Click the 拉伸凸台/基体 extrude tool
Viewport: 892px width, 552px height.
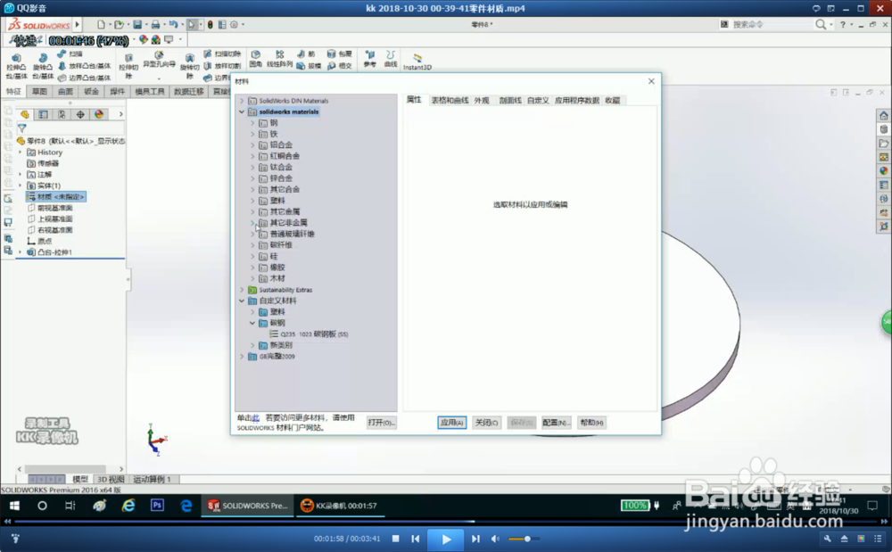tap(16, 66)
